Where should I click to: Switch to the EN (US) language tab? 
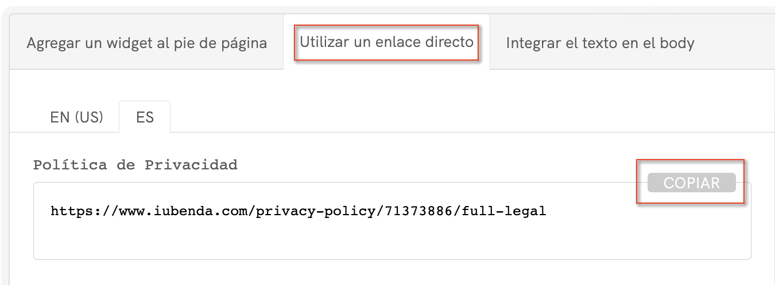pyautogui.click(x=76, y=117)
